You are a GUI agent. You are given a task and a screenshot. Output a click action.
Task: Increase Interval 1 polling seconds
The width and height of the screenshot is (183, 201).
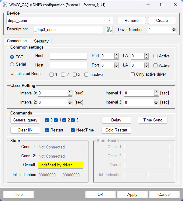tap(156, 92)
